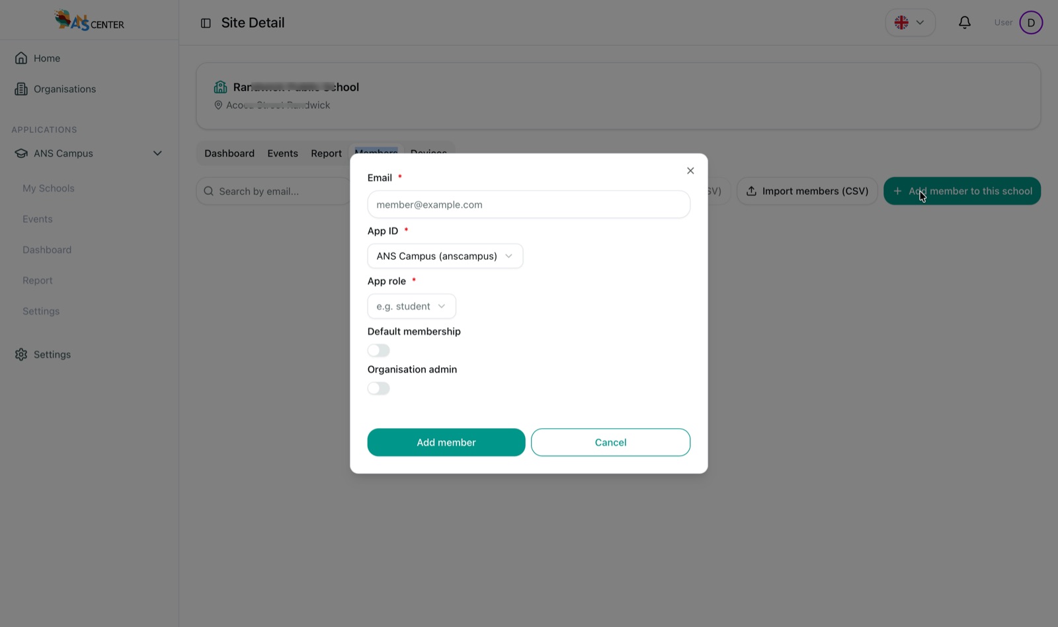Switch to the Dashboard tab

(229, 153)
